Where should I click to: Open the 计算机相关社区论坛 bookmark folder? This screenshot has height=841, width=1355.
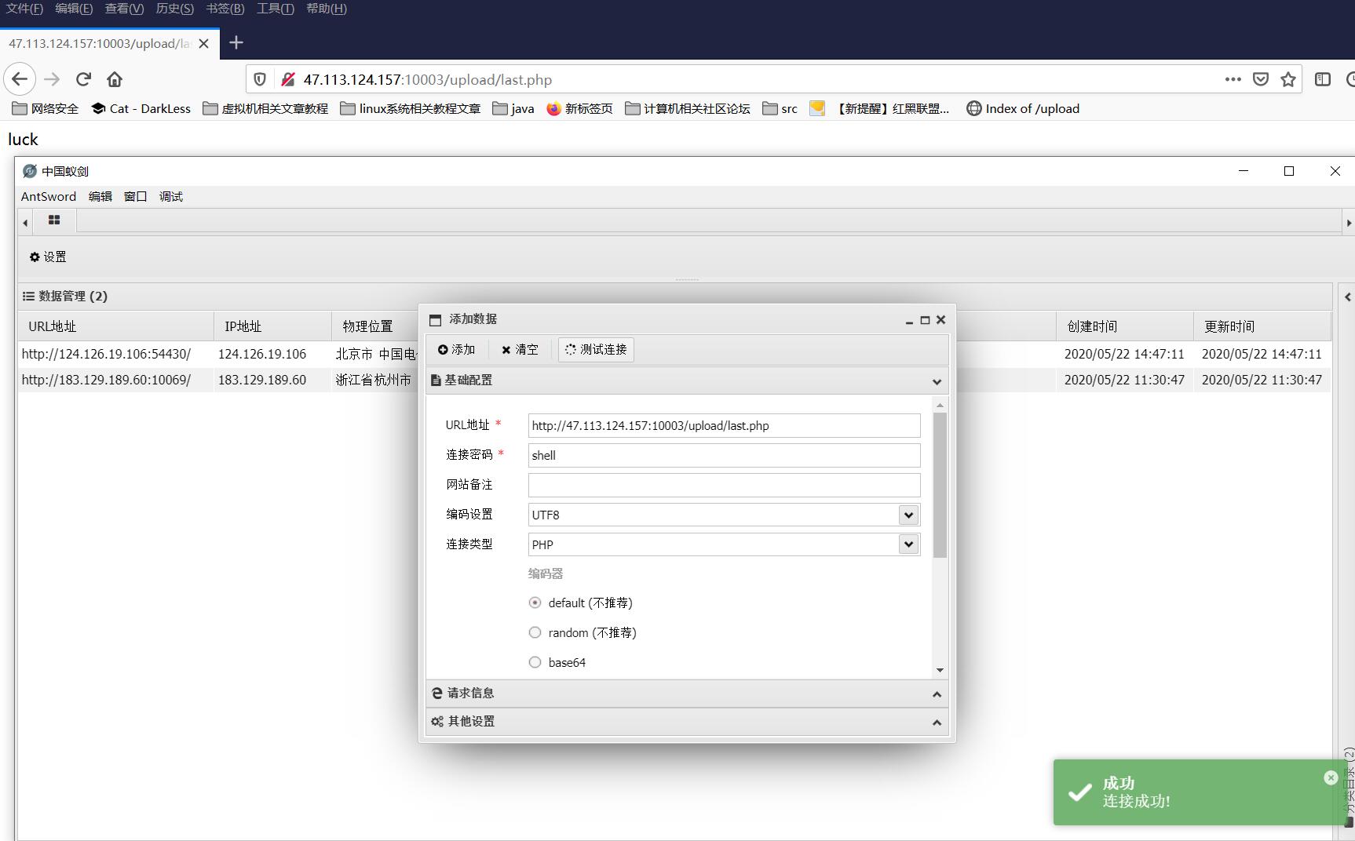point(688,108)
